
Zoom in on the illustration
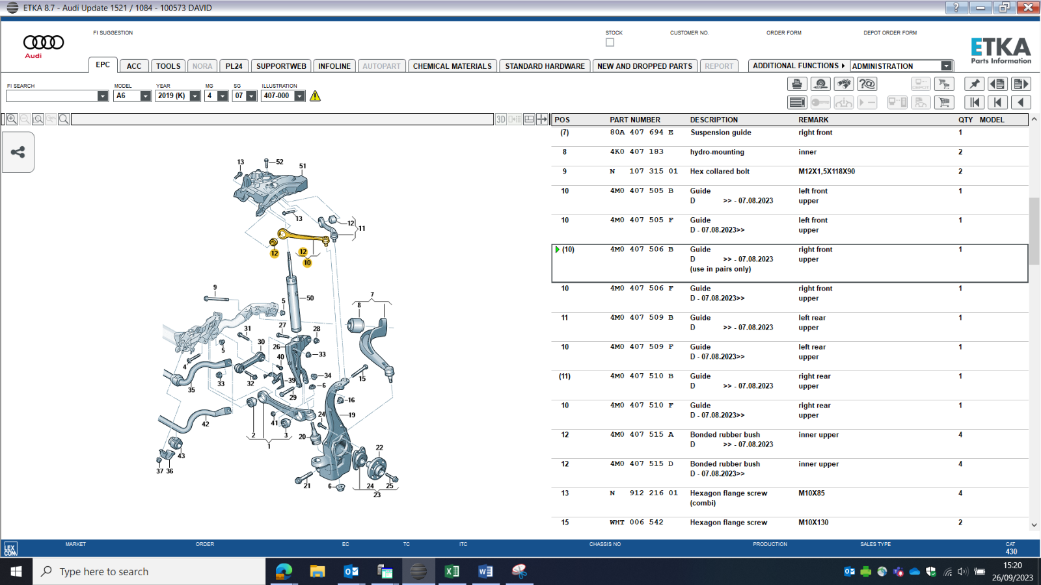[12, 119]
